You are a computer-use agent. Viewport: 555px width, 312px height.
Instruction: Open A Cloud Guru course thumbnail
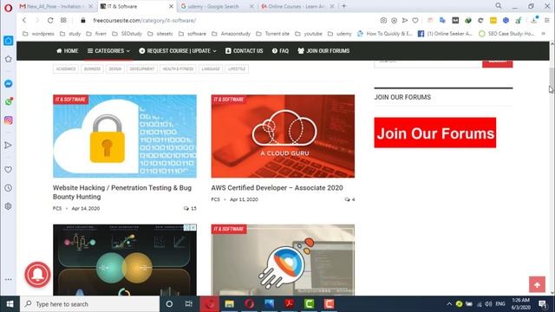coord(283,136)
